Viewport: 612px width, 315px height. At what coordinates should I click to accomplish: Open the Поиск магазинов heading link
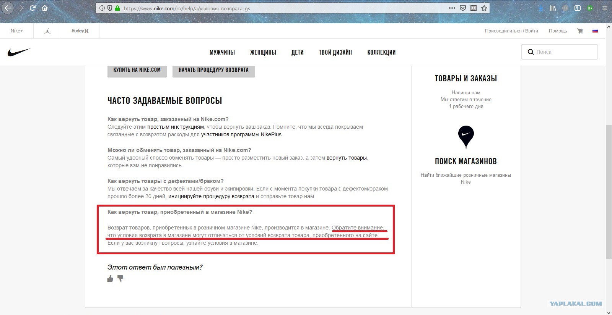(466, 161)
